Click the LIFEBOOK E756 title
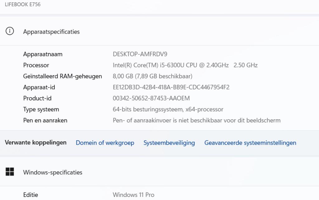Image resolution: width=319 pixels, height=200 pixels. pos(22,4)
